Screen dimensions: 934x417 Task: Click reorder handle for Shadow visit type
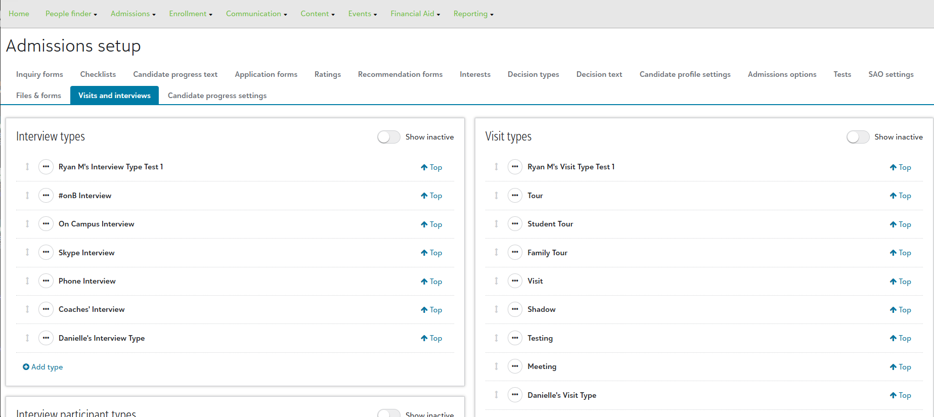[x=497, y=309]
